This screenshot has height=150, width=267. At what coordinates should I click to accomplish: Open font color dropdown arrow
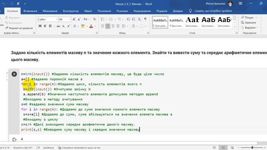click(95, 26)
